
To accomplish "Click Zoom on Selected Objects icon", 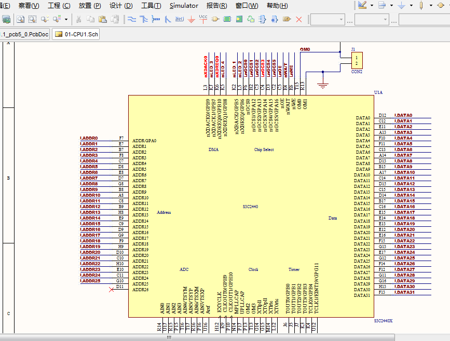I will point(45,19).
